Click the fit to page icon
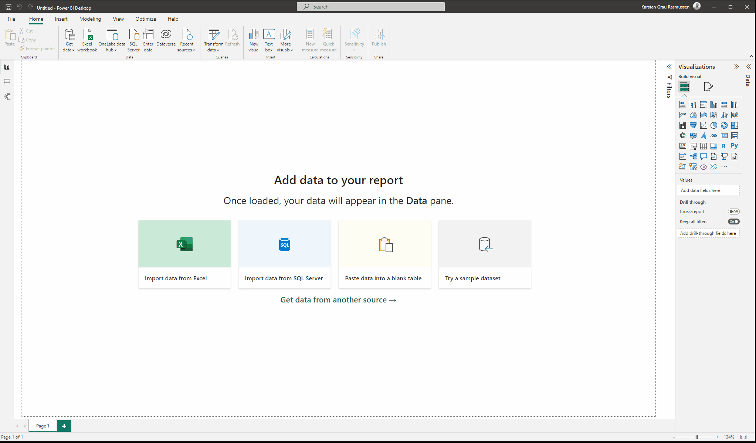Screen dimensions: 756x443 coord(743,437)
